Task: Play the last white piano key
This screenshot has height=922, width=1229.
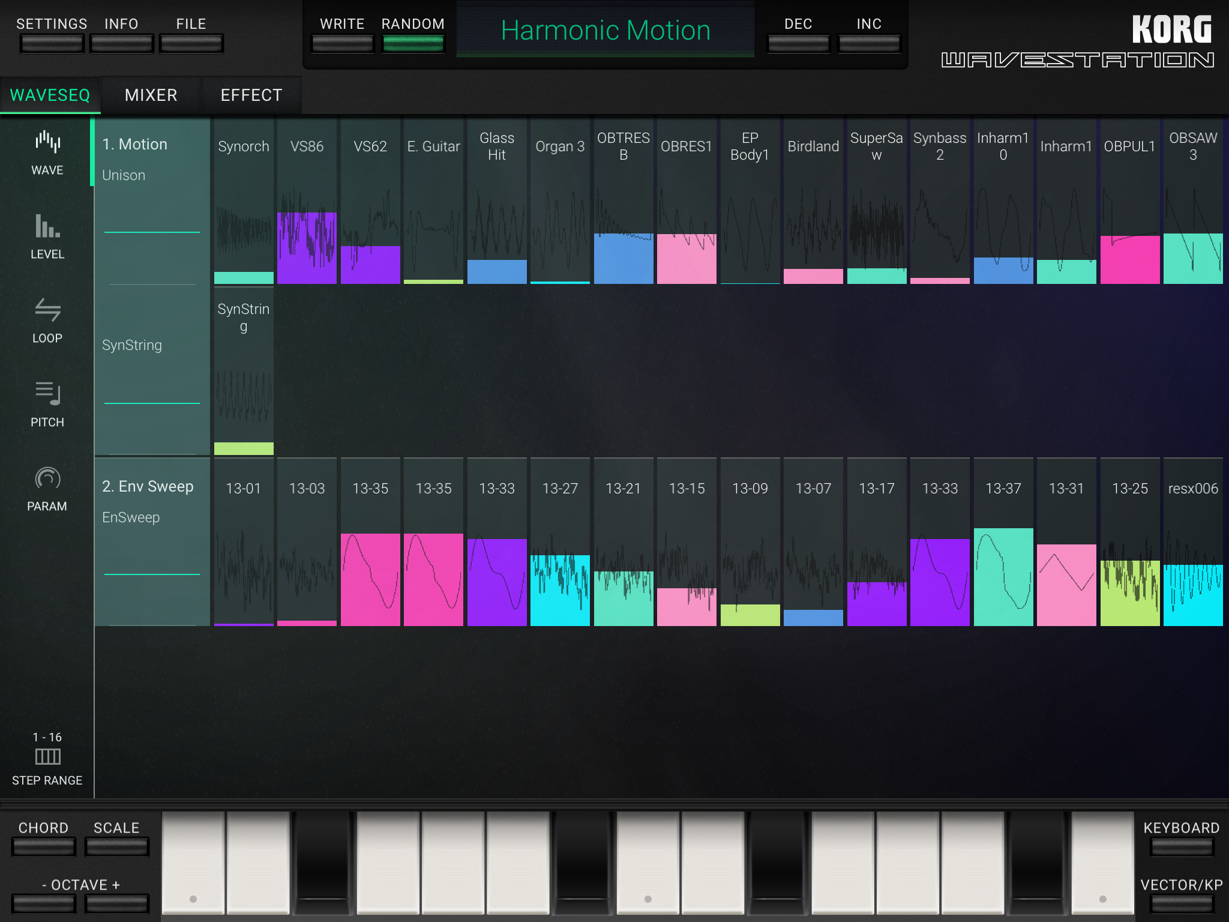Action: pos(1102,863)
